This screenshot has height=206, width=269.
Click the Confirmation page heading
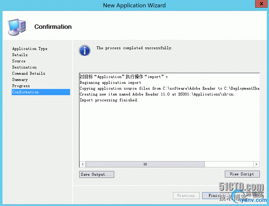click(x=53, y=27)
